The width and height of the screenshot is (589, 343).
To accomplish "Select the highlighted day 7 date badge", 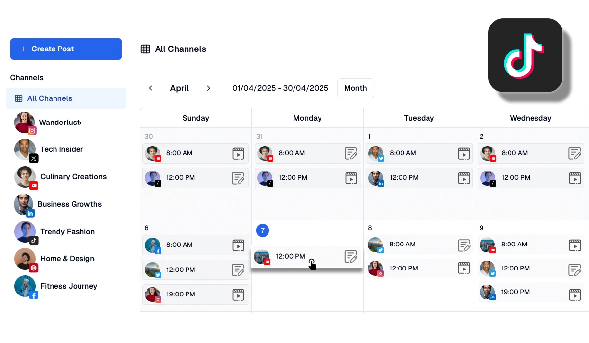I will (263, 230).
